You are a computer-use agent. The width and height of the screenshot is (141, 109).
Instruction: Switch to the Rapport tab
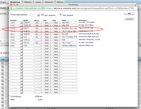(49, 2)
